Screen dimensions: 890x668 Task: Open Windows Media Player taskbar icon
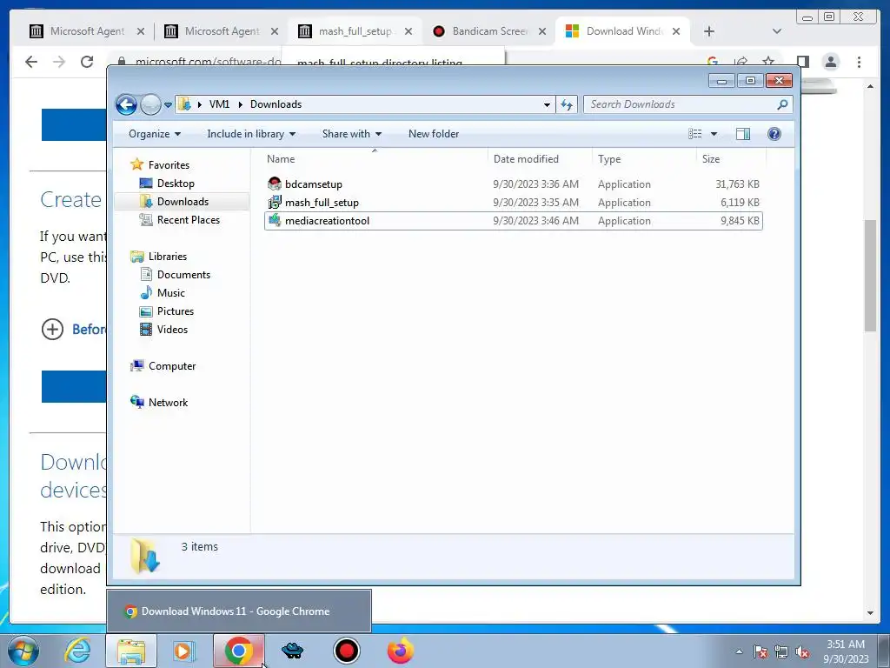tap(184, 651)
